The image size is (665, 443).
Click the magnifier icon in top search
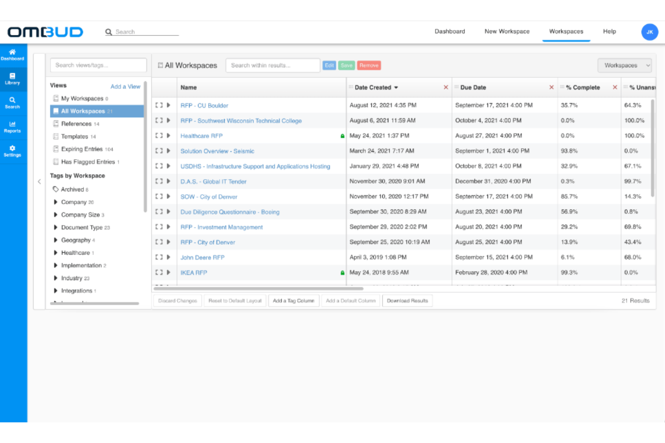point(109,32)
